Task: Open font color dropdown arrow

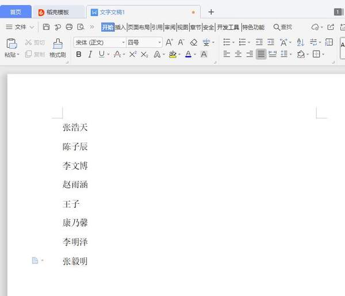Action: click(x=195, y=54)
